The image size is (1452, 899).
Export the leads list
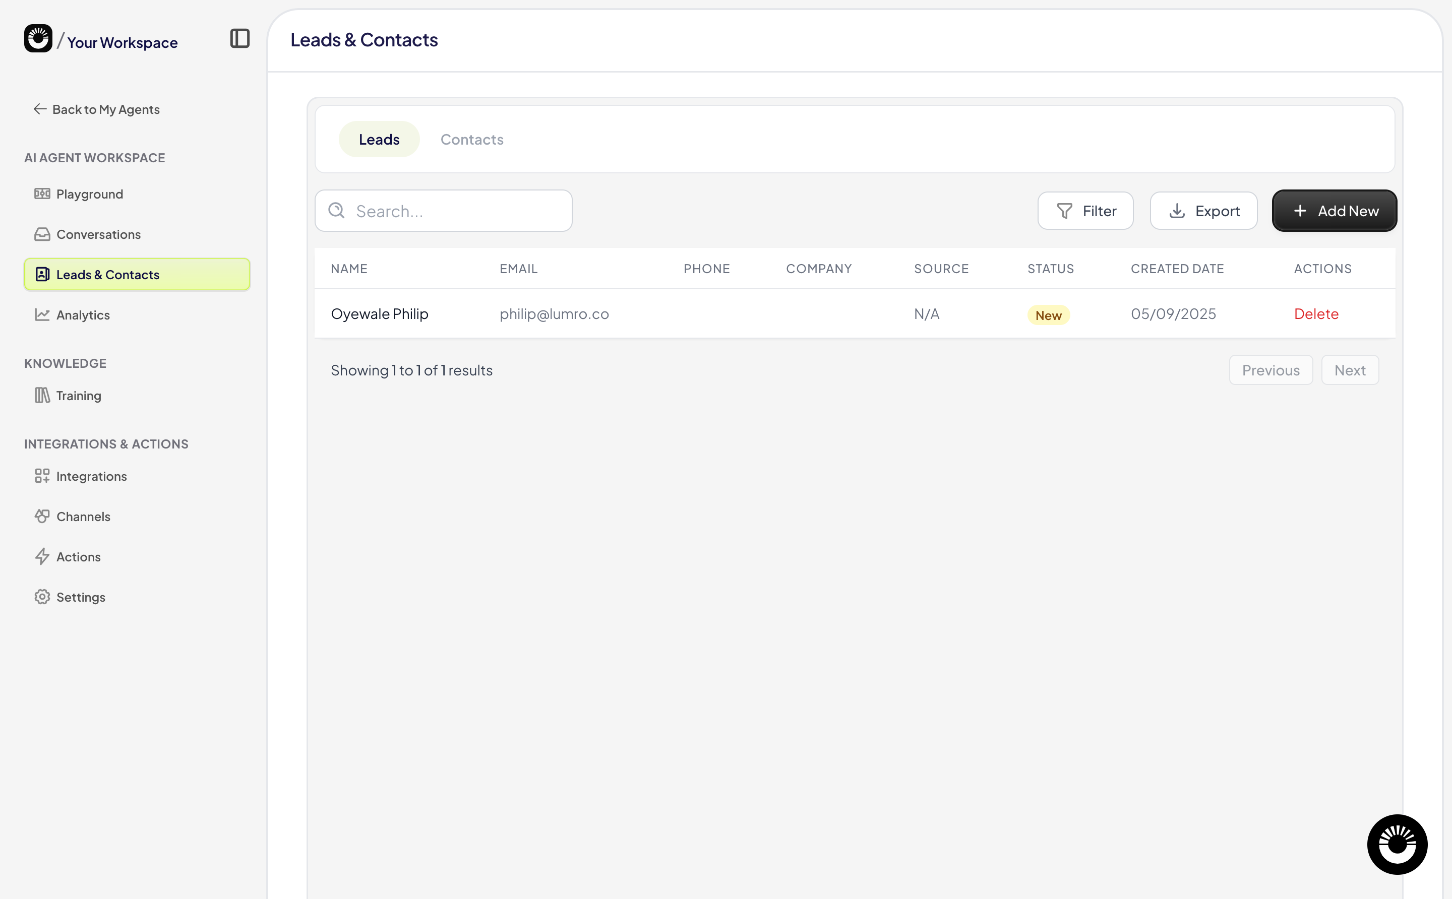coord(1203,211)
